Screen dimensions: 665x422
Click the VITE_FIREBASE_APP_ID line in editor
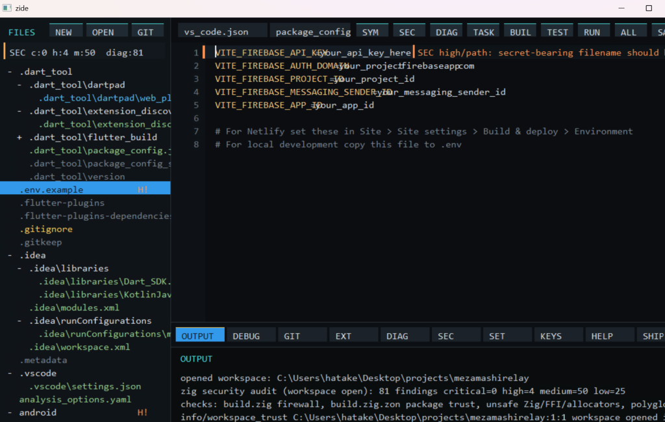click(294, 105)
